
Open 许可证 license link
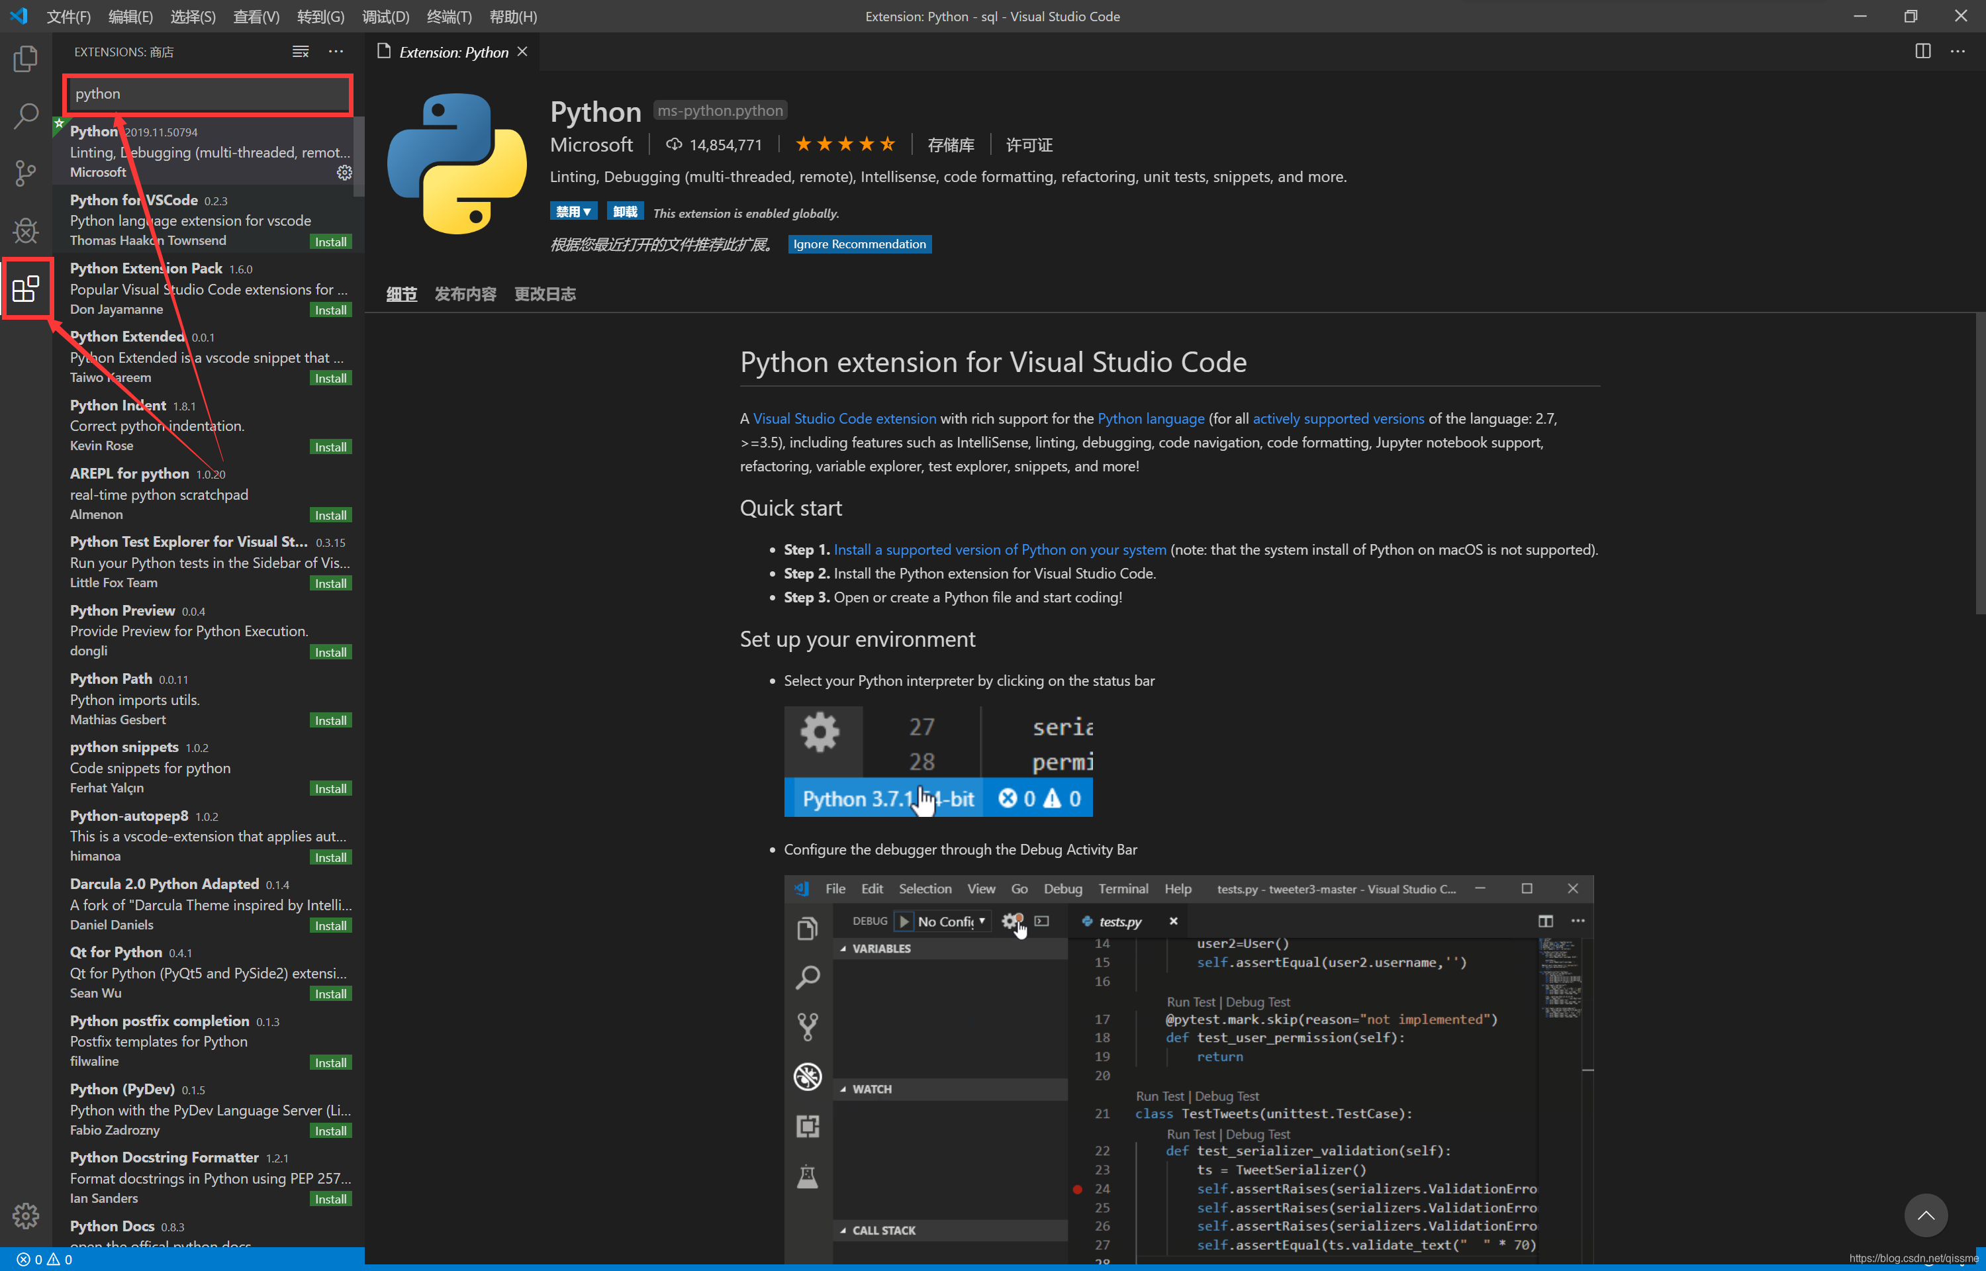click(x=1029, y=145)
